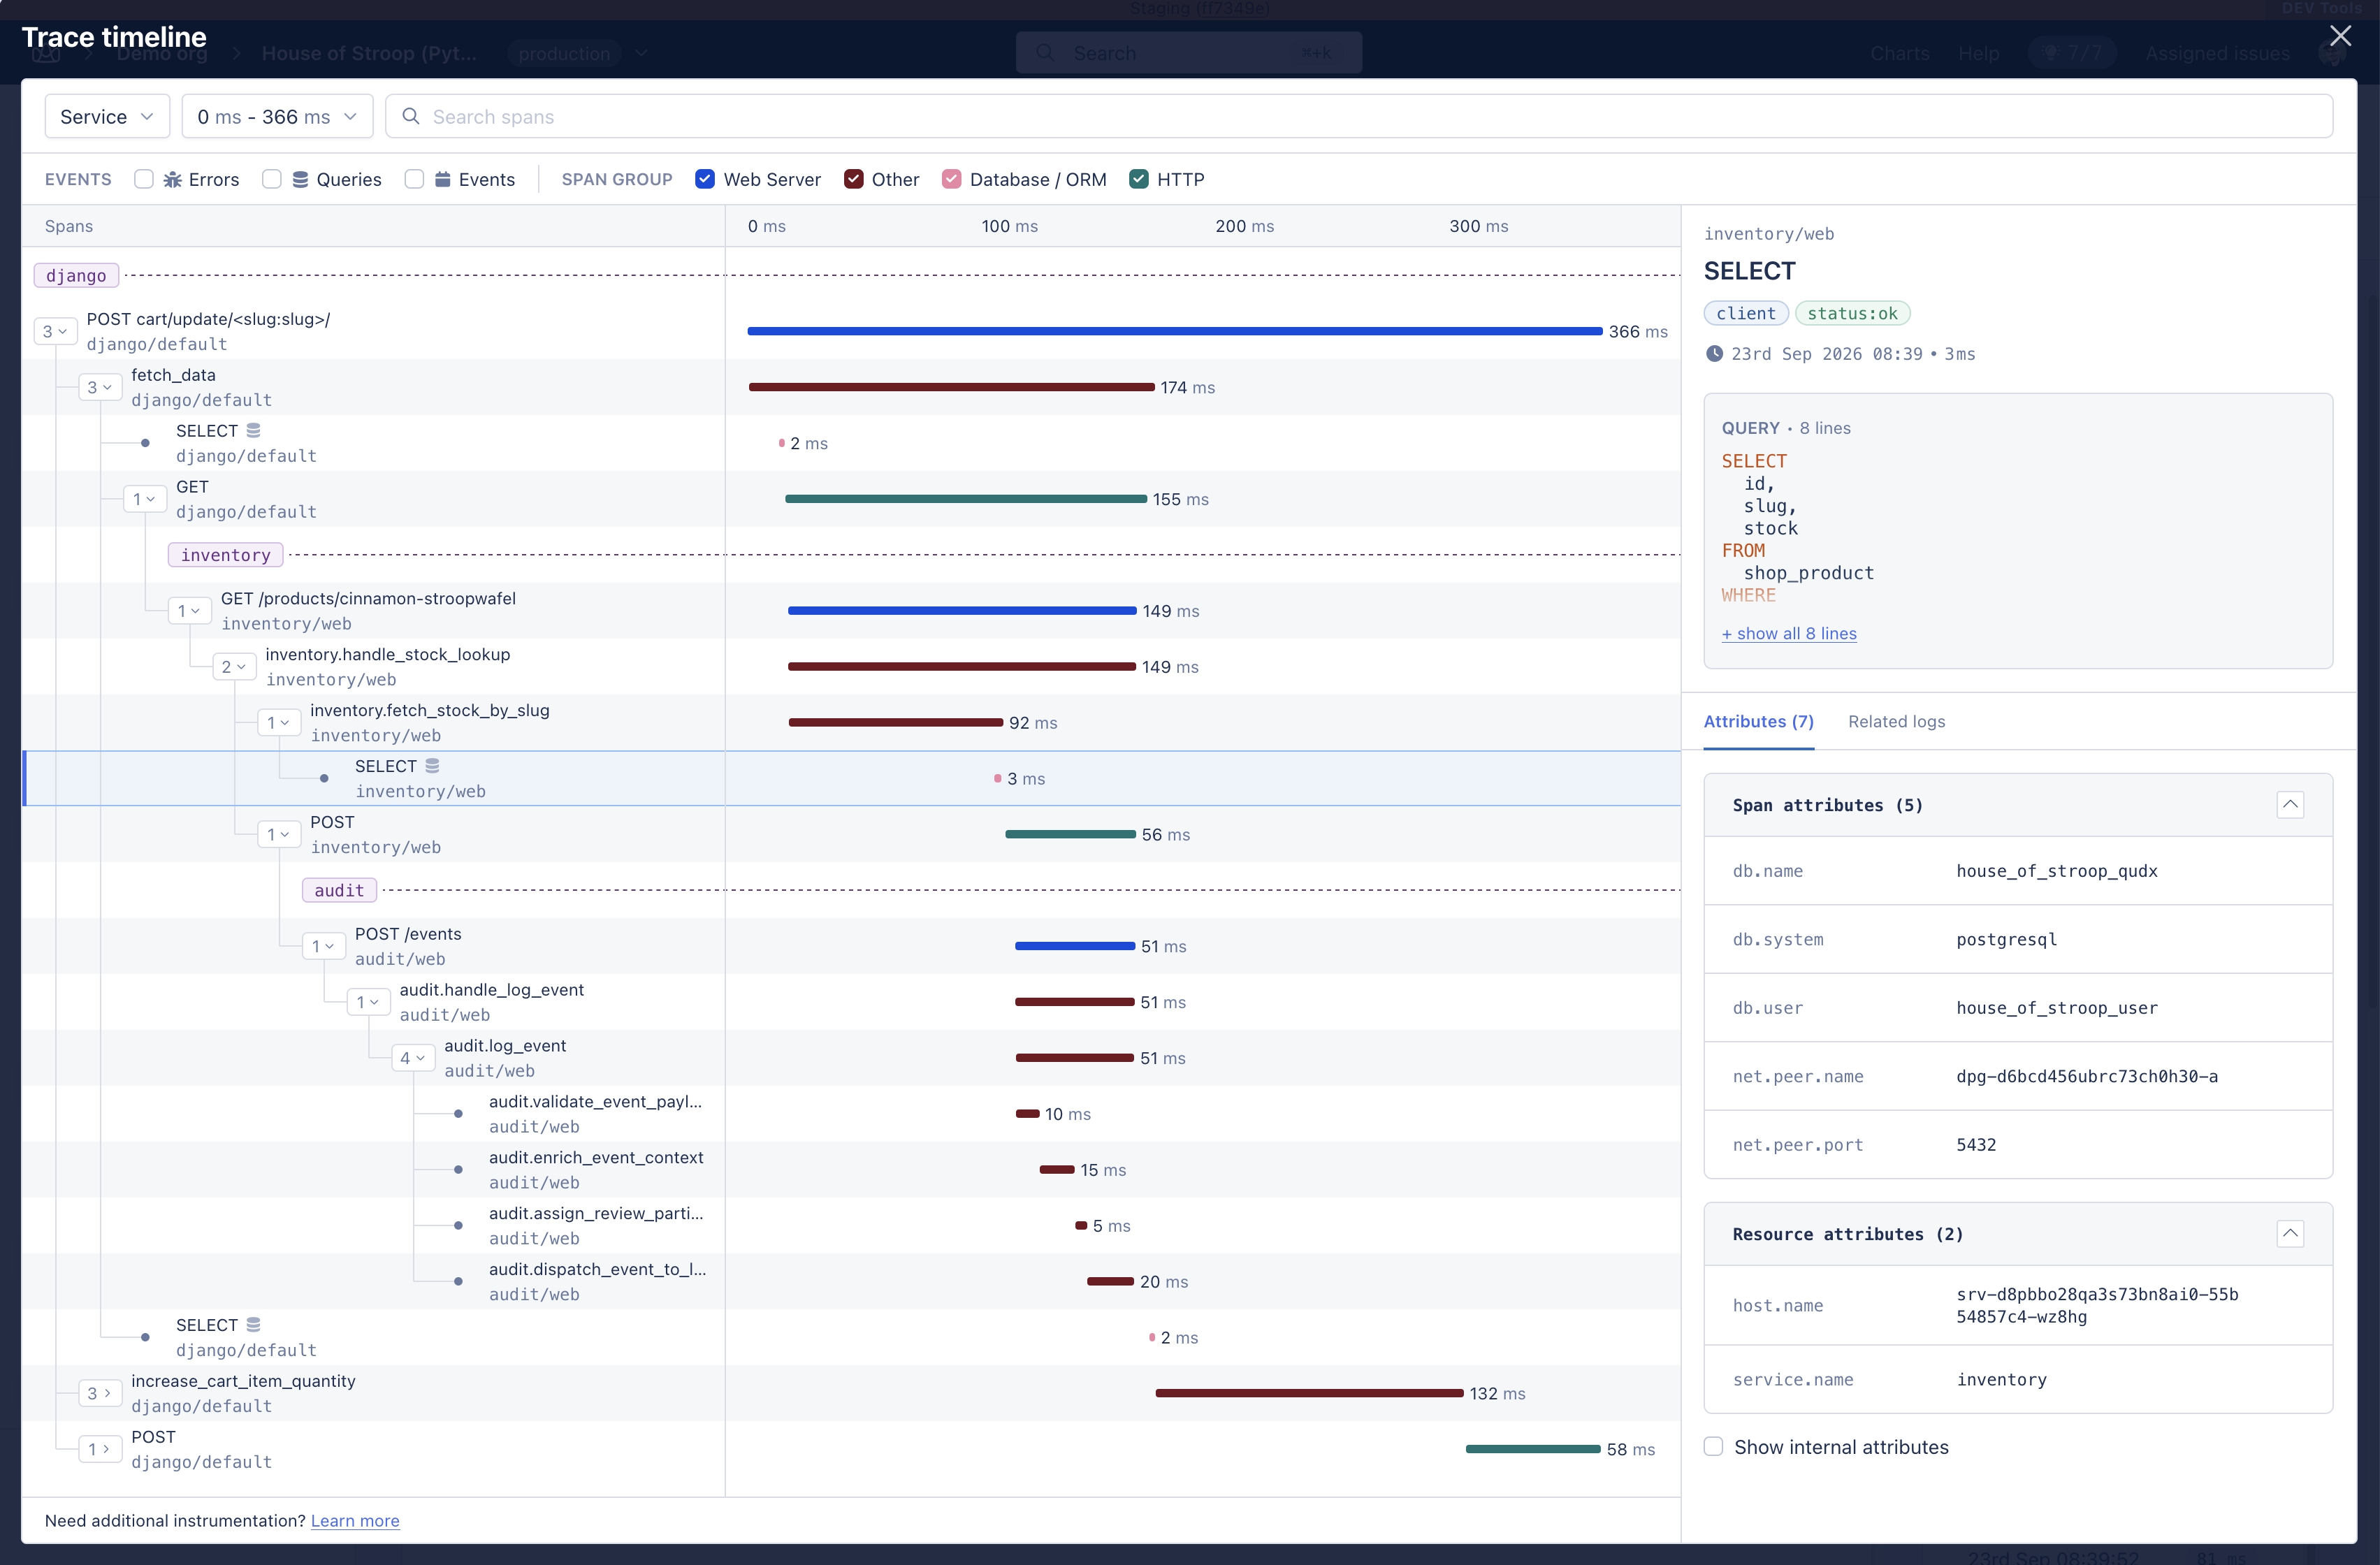Enable the Queries events checkbox
Viewport: 2380px width, 1565px height.
coord(272,179)
